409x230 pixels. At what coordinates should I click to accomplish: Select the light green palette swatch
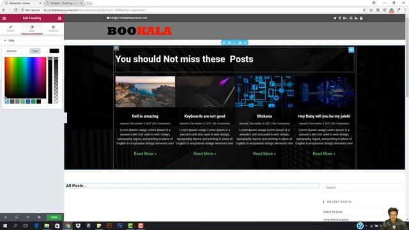point(23,102)
